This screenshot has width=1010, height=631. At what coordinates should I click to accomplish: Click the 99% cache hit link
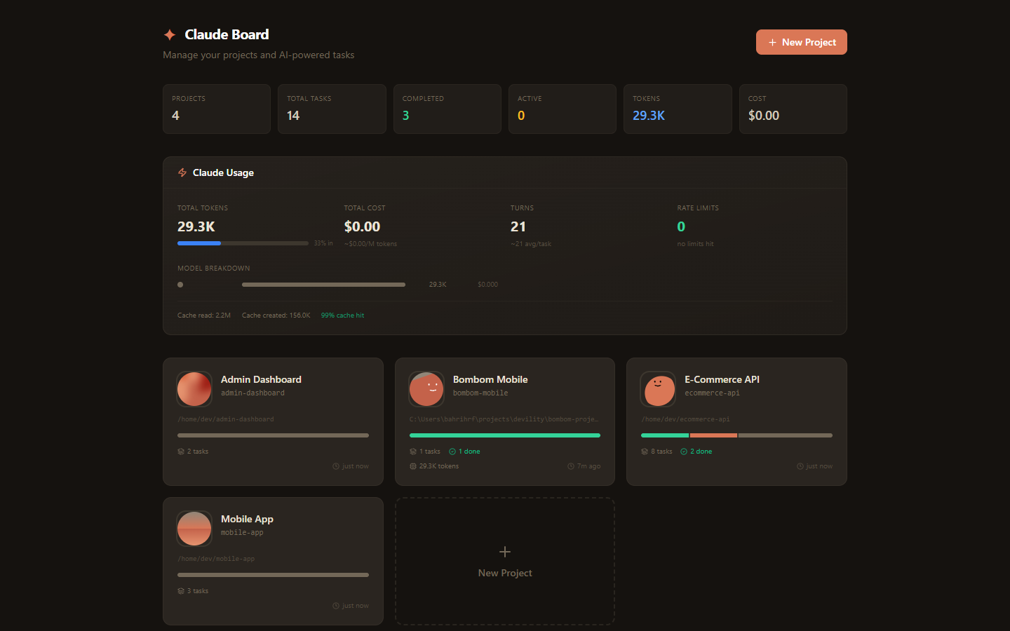click(x=342, y=315)
